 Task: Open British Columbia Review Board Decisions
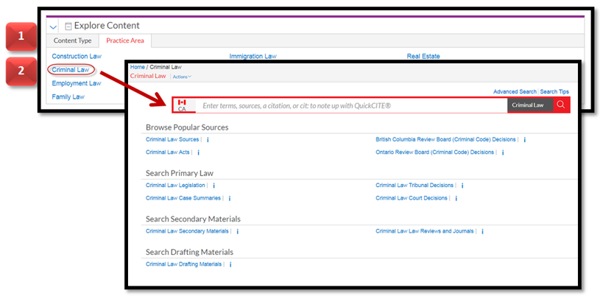click(x=445, y=139)
